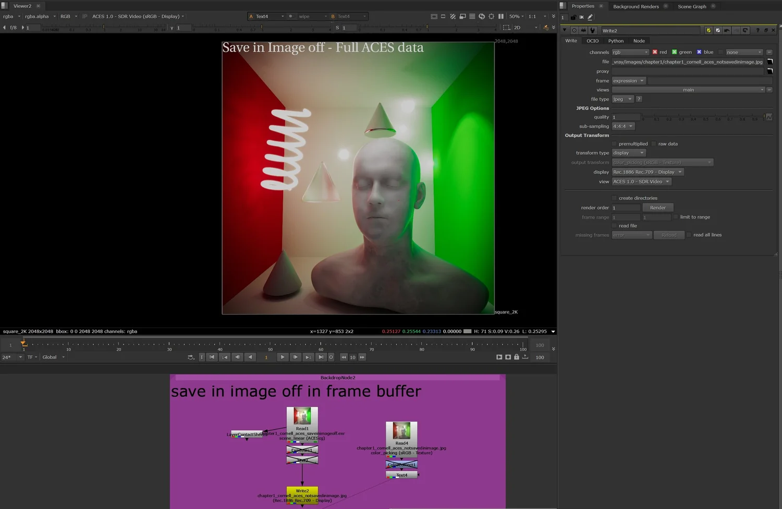Open the file type dropdown set to jpeg
782x509 pixels.
(x=622, y=99)
